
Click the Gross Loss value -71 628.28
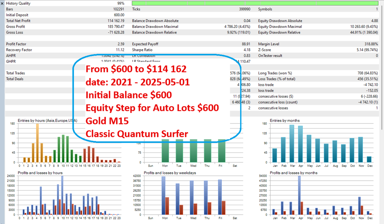(116, 32)
